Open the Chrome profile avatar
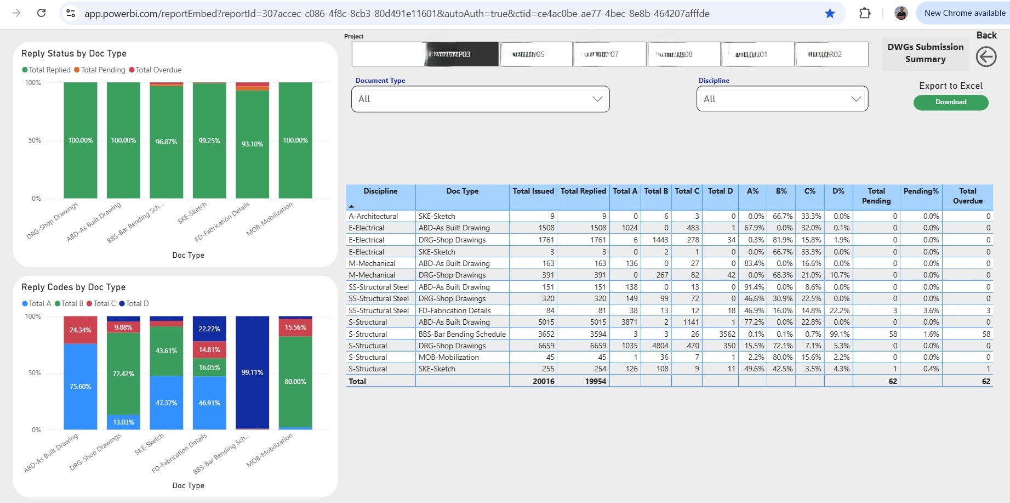The height and width of the screenshot is (503, 1010). pyautogui.click(x=901, y=13)
